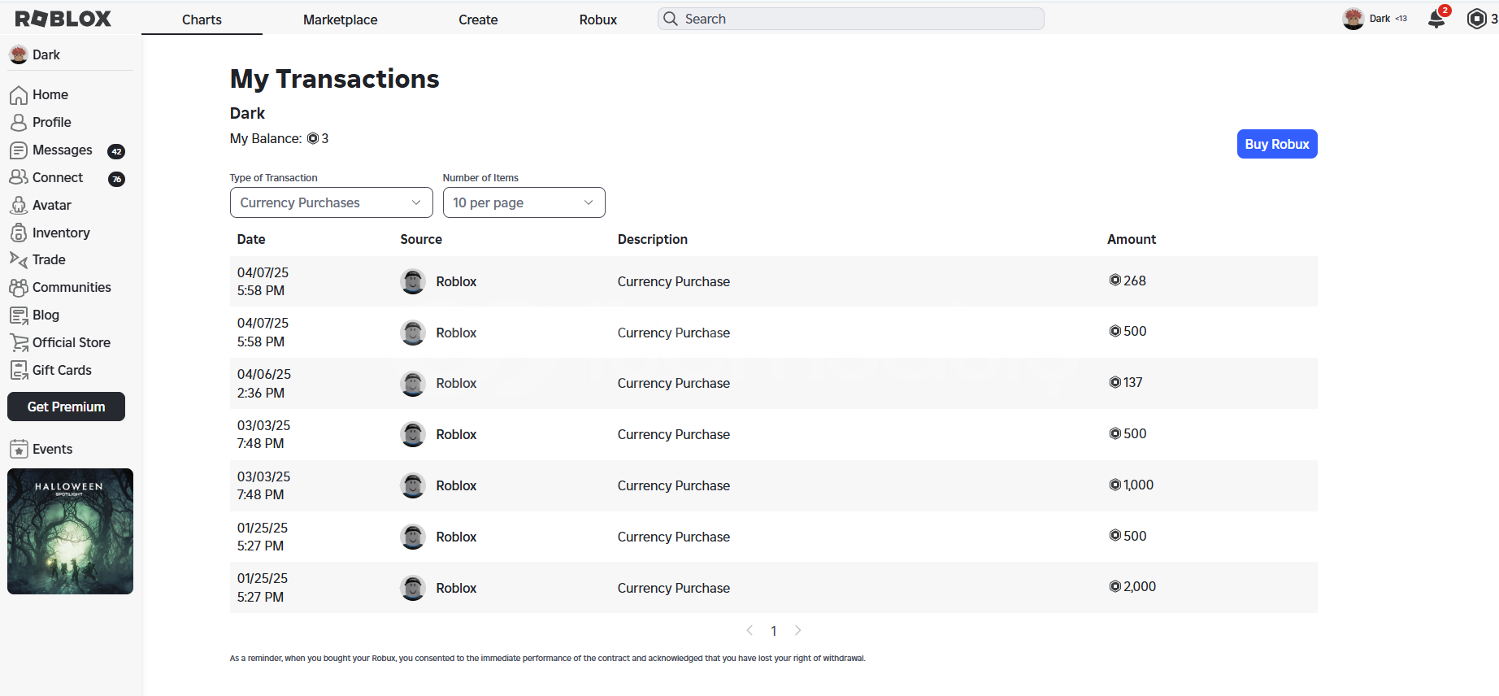This screenshot has height=696, width=1499.
Task: Open the Halloween Spotlight event thumbnail
Action: click(x=70, y=532)
